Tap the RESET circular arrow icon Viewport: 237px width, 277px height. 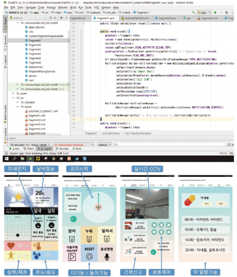89,256
